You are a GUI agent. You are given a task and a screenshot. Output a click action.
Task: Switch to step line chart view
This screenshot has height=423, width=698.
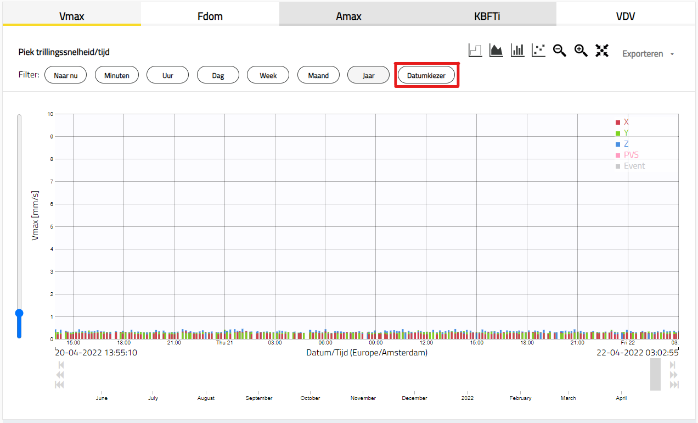(x=475, y=51)
